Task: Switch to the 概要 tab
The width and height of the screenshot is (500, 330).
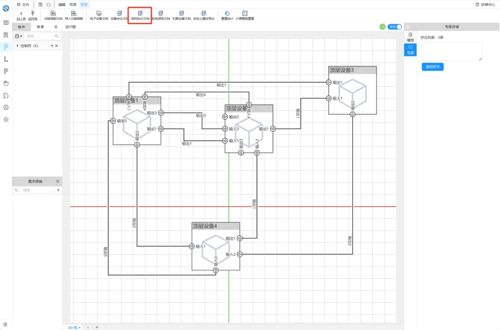Action: tap(40, 27)
